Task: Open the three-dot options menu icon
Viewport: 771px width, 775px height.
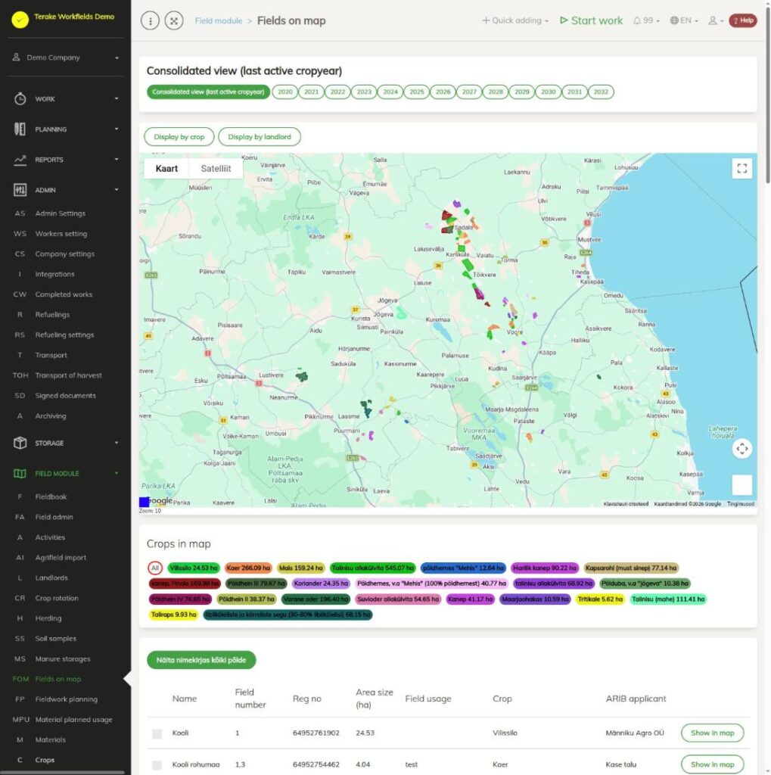Action: click(x=151, y=20)
